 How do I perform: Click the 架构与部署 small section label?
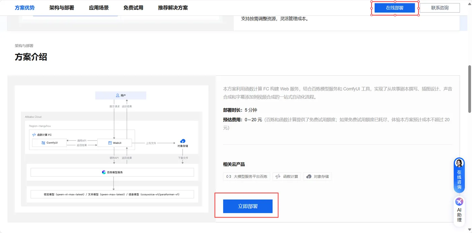pyautogui.click(x=24, y=46)
